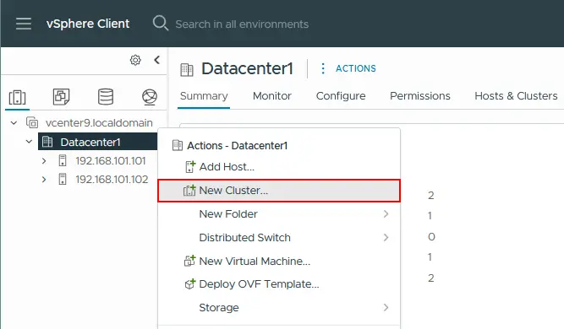
Task: Click the Datacenter1 page heading
Action: point(248,68)
